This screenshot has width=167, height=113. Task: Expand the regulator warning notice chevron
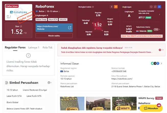163,50
